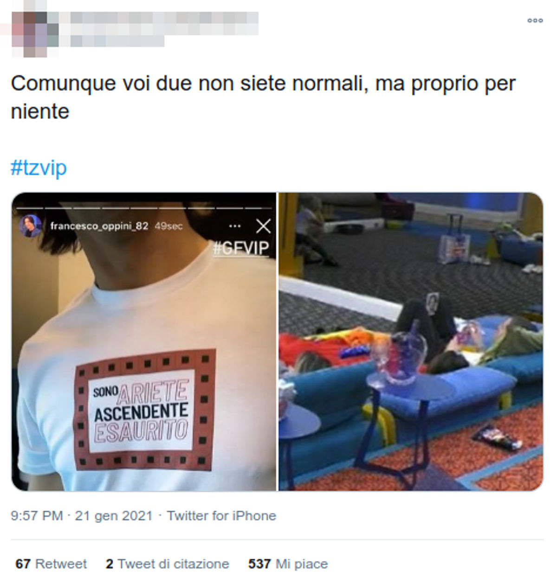Close the story with the X icon
Viewport: 557px width, 579px height.
(263, 226)
